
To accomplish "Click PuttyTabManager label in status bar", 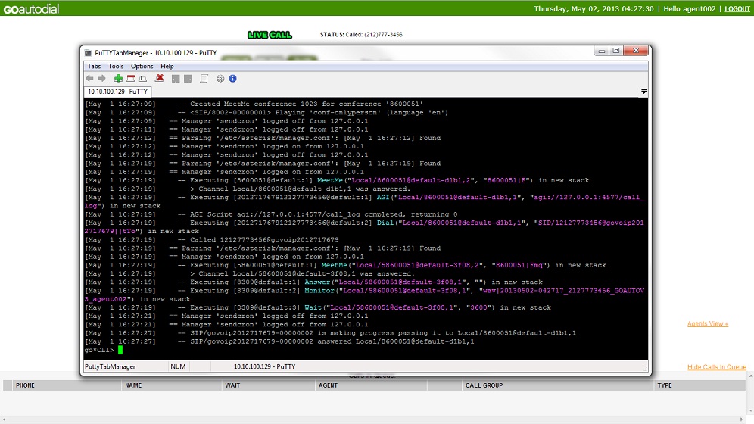I will pyautogui.click(x=110, y=366).
